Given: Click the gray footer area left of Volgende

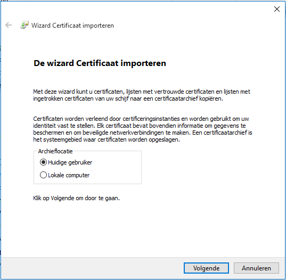Looking at the screenshot, I should pos(91,268).
